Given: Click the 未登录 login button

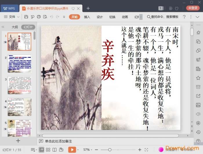Looking at the screenshot, I should tap(193, 8).
